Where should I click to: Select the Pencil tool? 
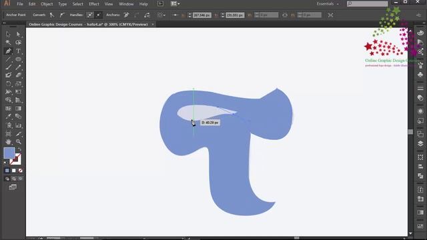[x=18, y=67]
